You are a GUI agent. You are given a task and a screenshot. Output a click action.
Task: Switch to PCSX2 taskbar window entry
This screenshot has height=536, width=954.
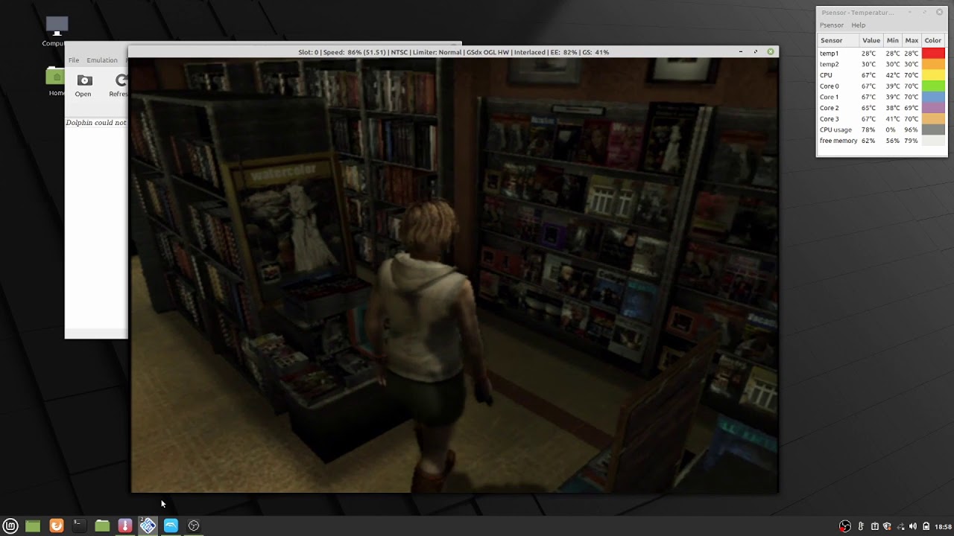[x=148, y=526]
